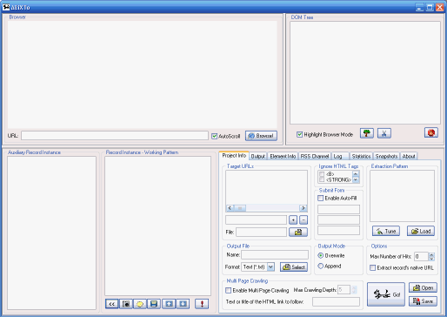Click the File path input field
Screen dimensions: 447x317
[x=261, y=232]
